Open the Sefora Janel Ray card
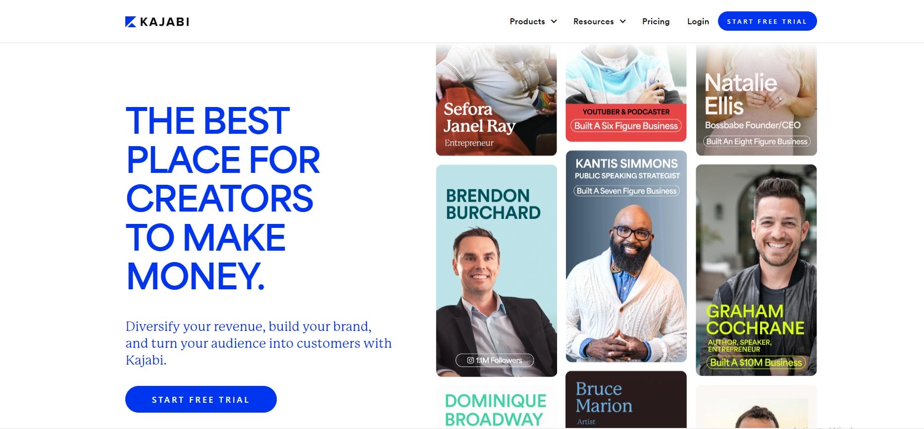Image resolution: width=924 pixels, height=429 pixels. tap(496, 100)
